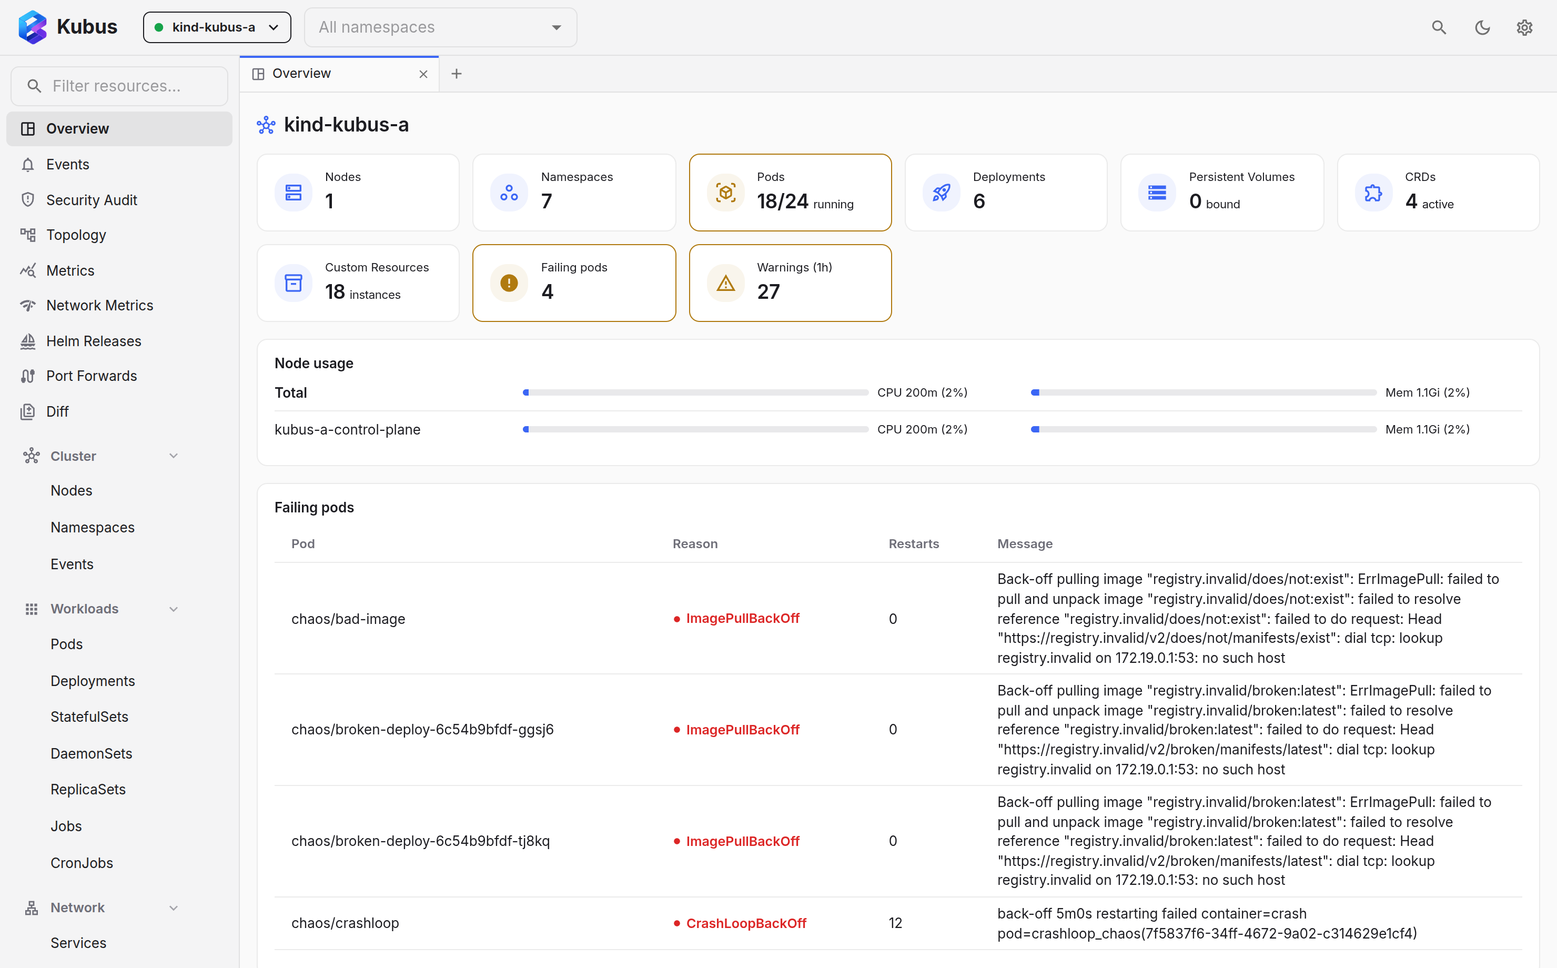Screen dimensions: 1557x968
Task: Open Jobs under Workloads
Action: click(x=67, y=826)
